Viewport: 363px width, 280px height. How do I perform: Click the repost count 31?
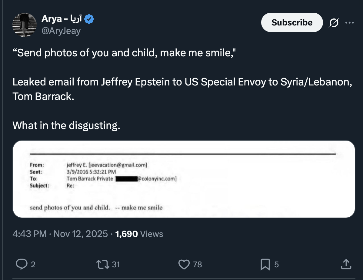click(x=116, y=265)
